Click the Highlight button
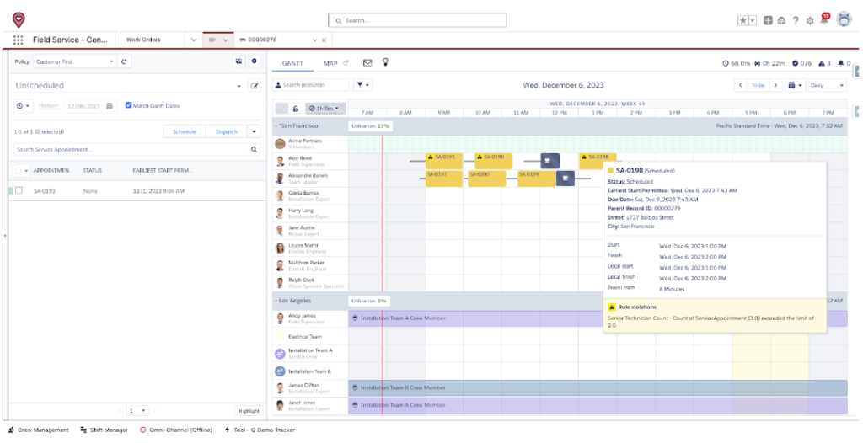Image resolution: width=863 pixels, height=443 pixels. tap(249, 411)
